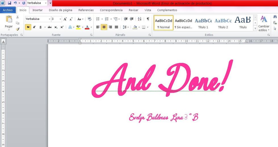The image size is (278, 147).
Task: Select the Format Painter brush icon
Action: coord(17,29)
